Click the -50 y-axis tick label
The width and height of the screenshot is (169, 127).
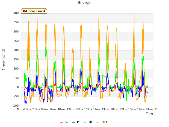pyautogui.click(x=16, y=96)
